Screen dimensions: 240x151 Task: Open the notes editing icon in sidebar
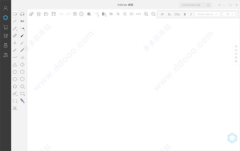point(6,36)
